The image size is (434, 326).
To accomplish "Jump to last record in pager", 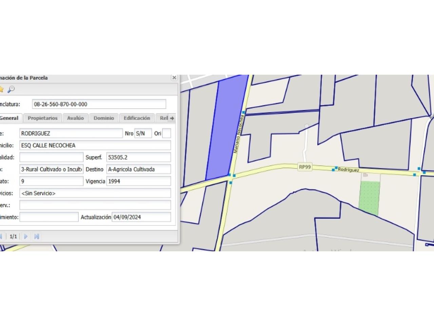I will click(x=37, y=236).
